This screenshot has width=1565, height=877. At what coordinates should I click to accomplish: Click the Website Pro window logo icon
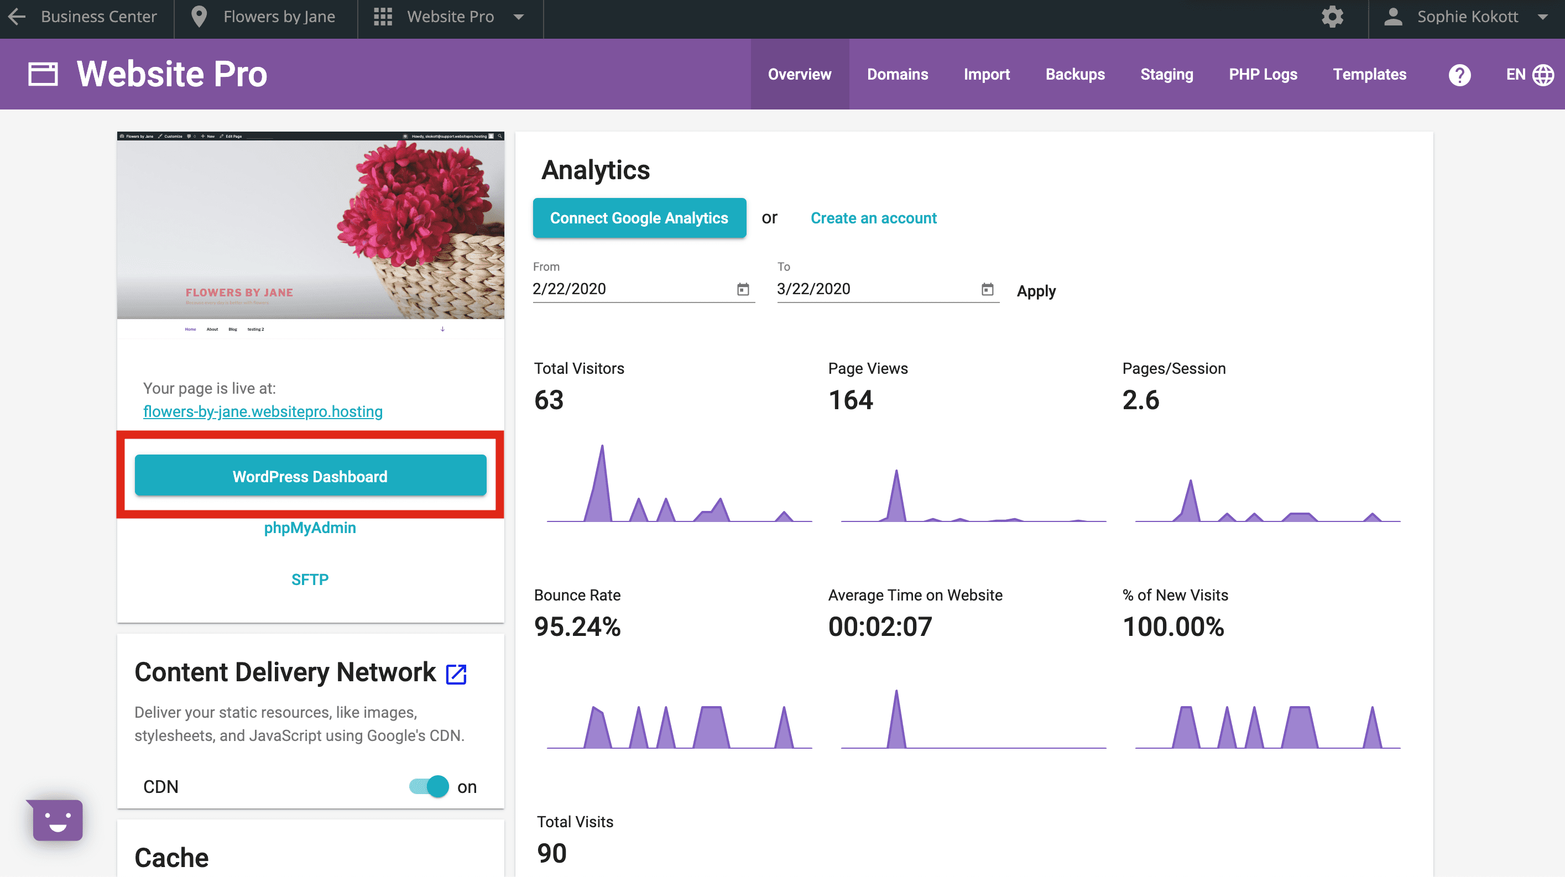coord(43,74)
